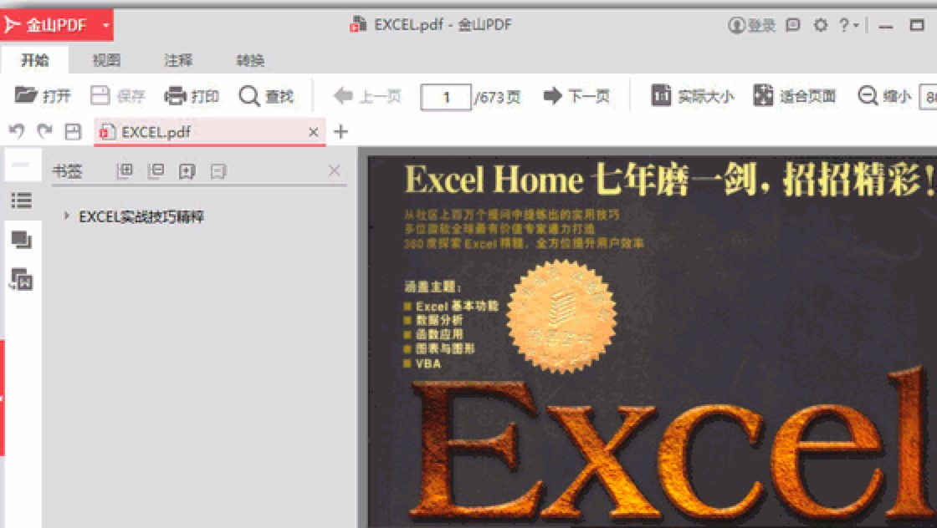Viewport: 937px width, 528px height.
Task: Click the page number input field
Action: click(446, 97)
